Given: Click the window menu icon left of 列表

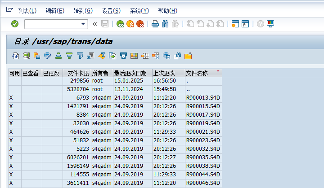Looking at the screenshot, I should [9, 9].
